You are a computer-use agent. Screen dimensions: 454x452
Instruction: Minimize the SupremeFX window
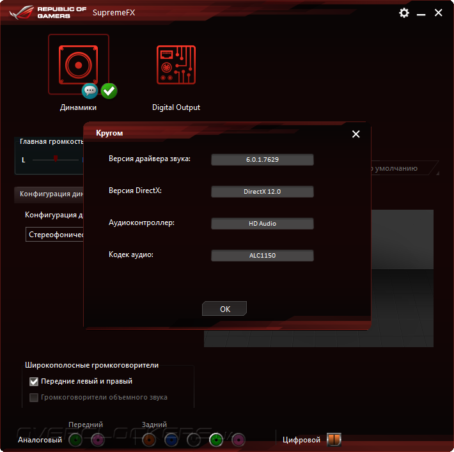[421, 13]
